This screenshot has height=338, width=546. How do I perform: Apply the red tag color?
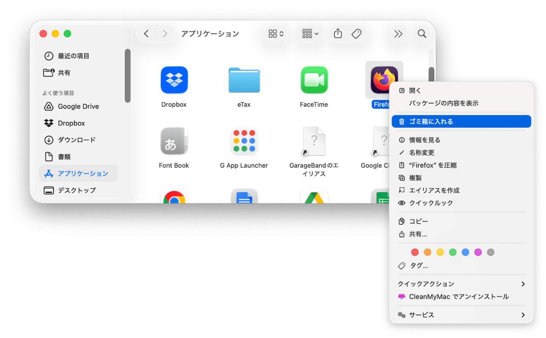(415, 252)
